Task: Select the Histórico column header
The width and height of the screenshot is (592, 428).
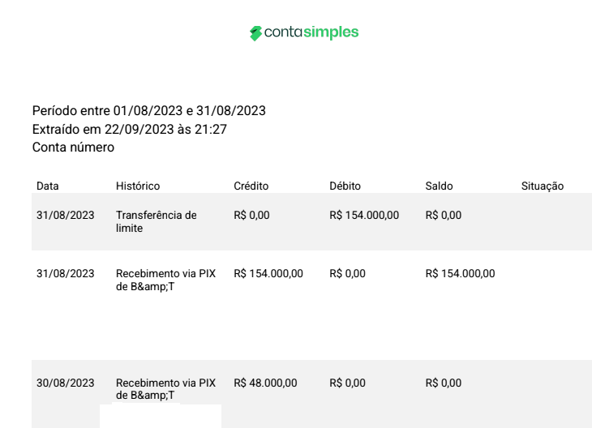Action: tap(138, 186)
